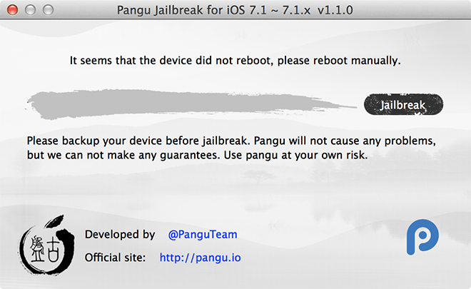Minimize the window with the middle gray button

click(x=30, y=10)
